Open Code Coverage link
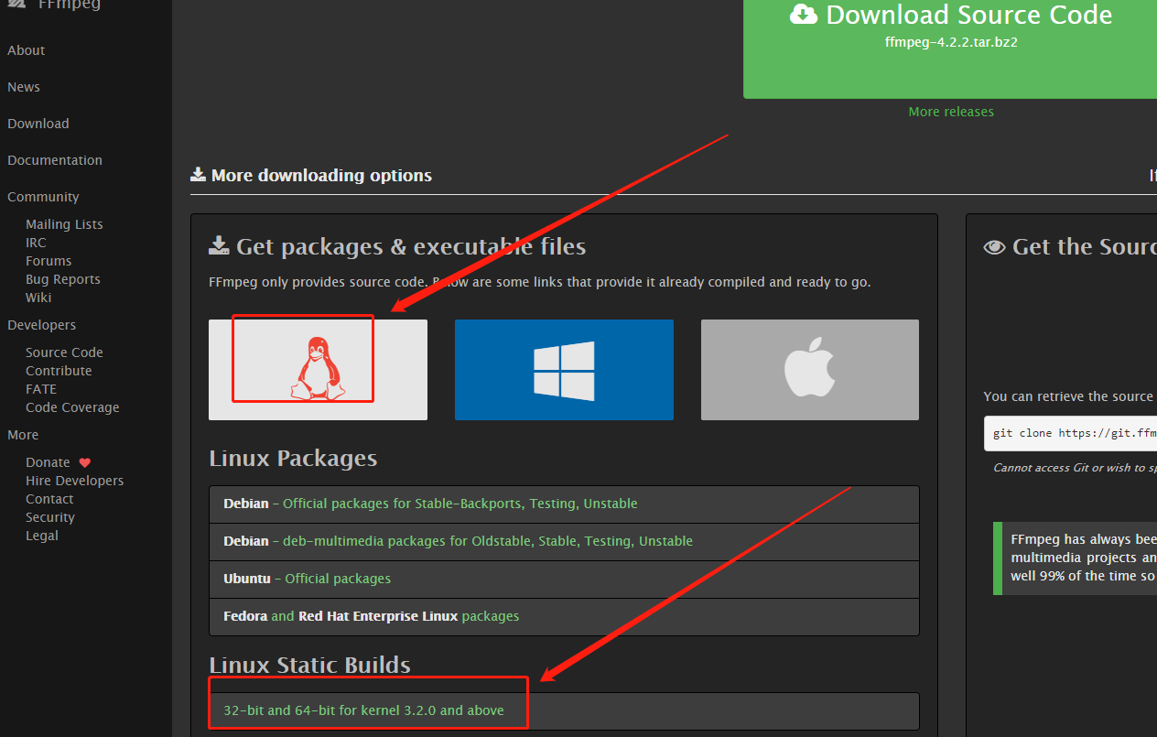This screenshot has width=1157, height=737. [x=72, y=407]
